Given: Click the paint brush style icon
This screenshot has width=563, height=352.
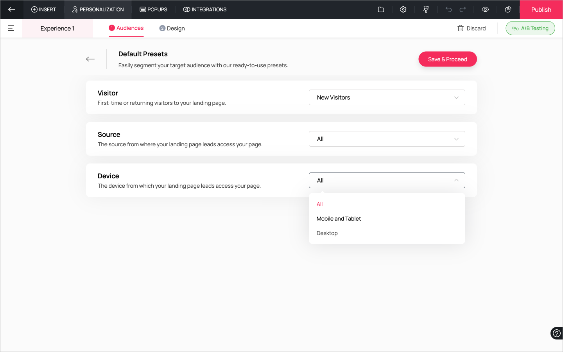Looking at the screenshot, I should point(426,9).
